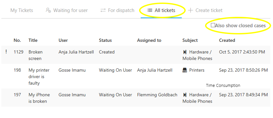Click the Printers icon on ticket 198

[x=185, y=70]
